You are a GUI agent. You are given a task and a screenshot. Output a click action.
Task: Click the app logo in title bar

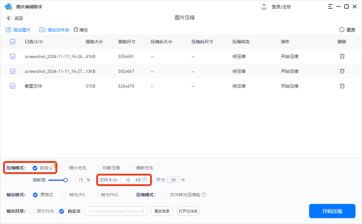click(x=8, y=7)
